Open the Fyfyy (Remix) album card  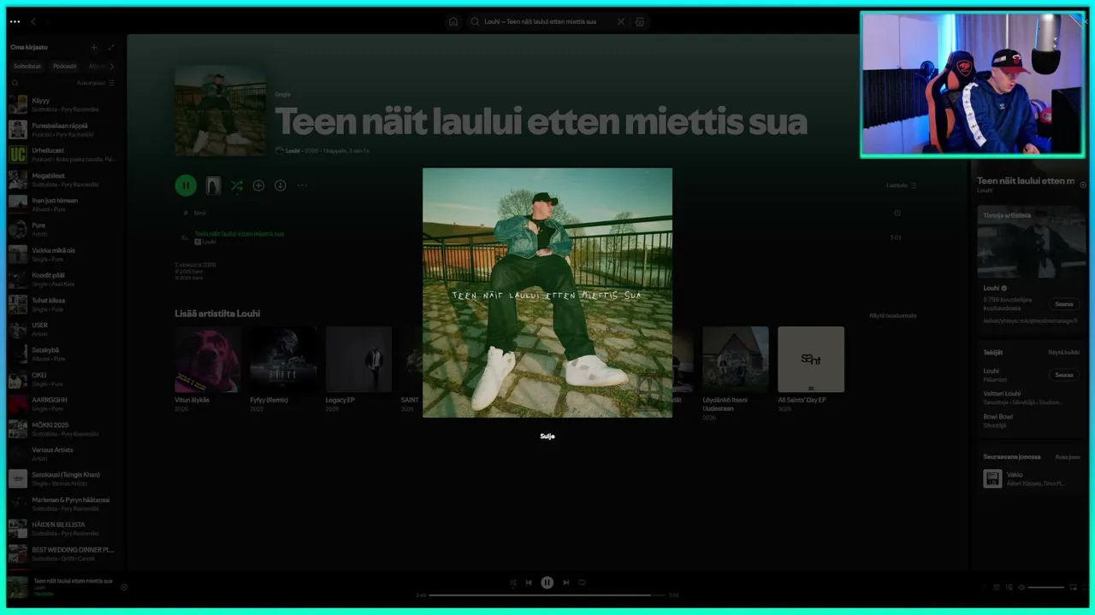click(283, 370)
